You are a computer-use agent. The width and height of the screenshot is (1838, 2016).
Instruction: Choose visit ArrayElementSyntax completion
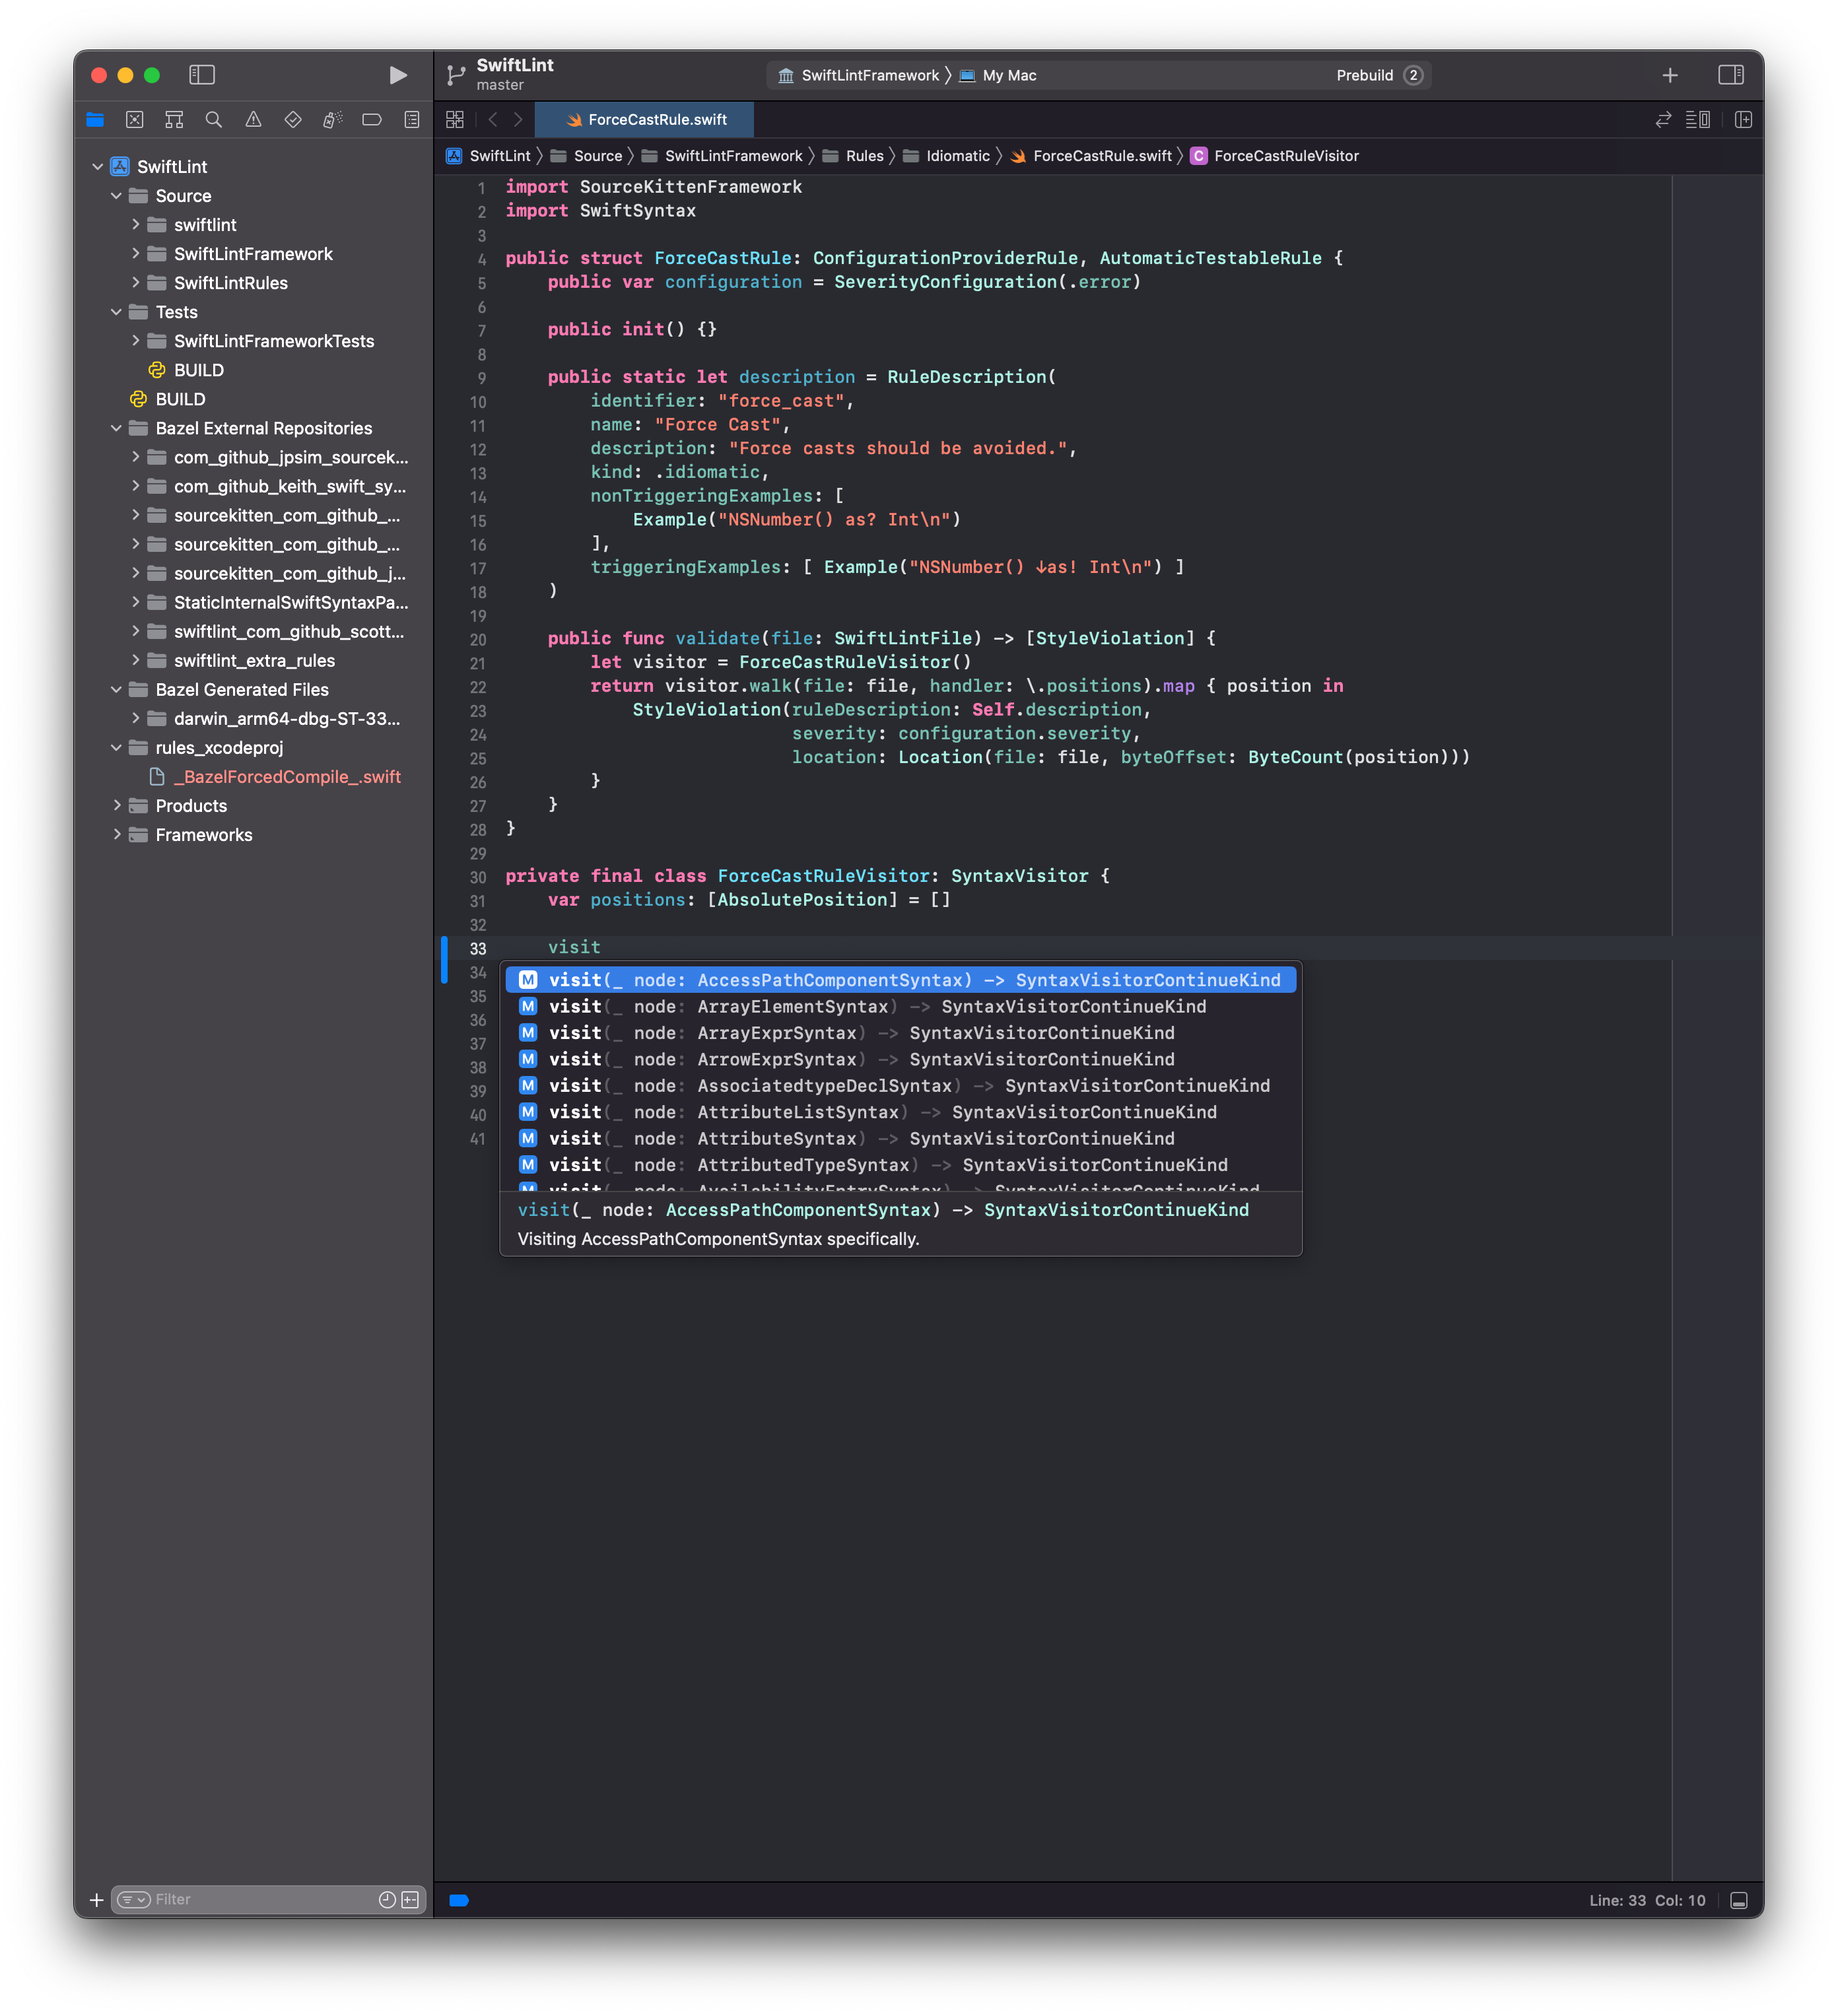(x=900, y=1006)
